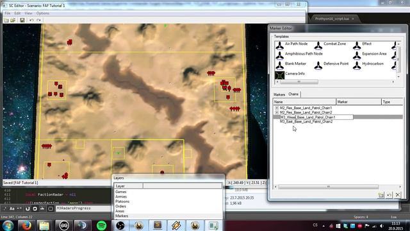Select Orders layer in Layers panel
Image resolution: width=410 pixels, height=231 pixels.
pos(120,206)
